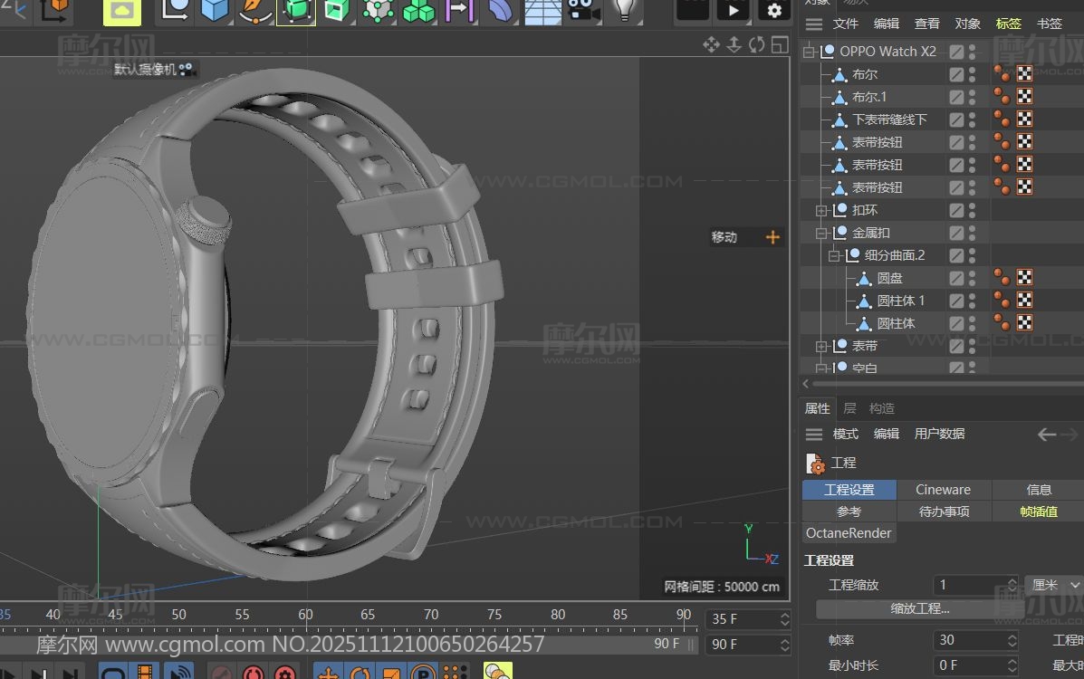Click the floor/grid environment icon

point(542,10)
